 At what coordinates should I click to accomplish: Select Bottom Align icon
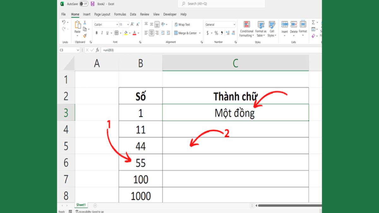pyautogui.click(x=157, y=24)
